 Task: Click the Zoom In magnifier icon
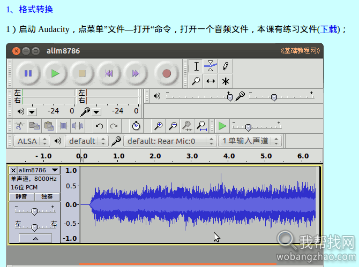click(x=158, y=126)
